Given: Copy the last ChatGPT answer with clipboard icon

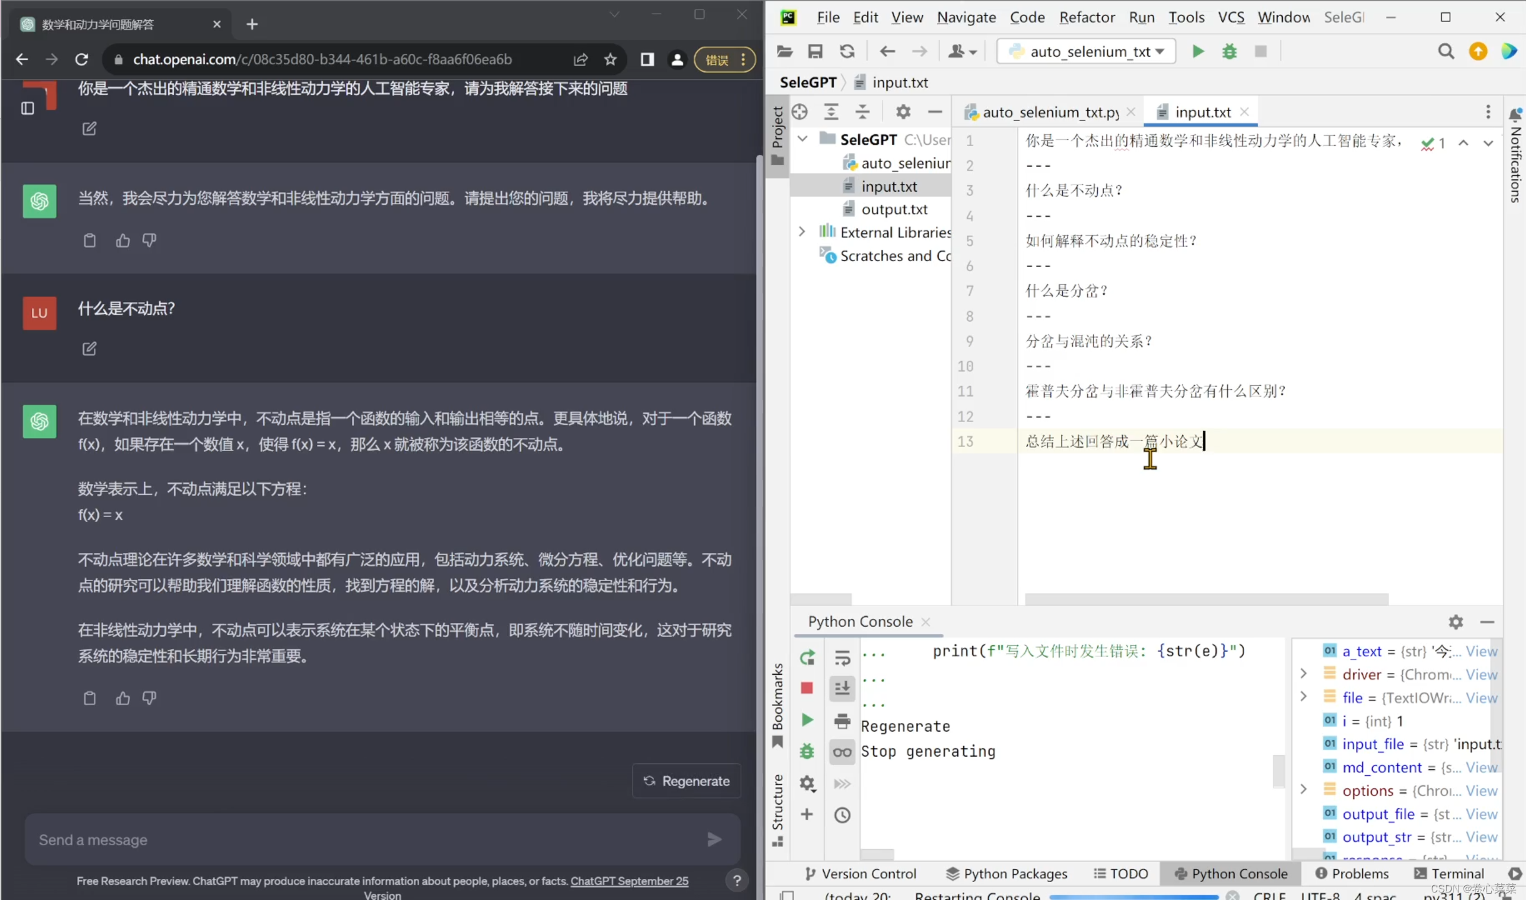Looking at the screenshot, I should pyautogui.click(x=89, y=697).
